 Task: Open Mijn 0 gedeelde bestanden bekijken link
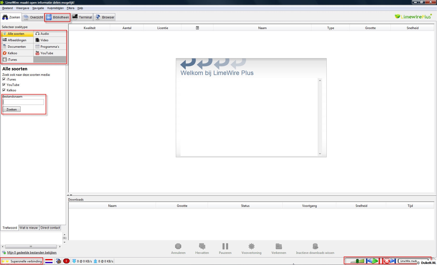32,253
